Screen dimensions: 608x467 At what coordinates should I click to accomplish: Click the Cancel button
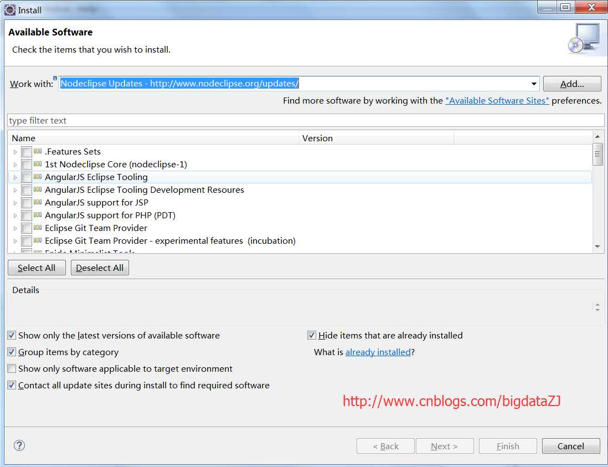coord(571,446)
